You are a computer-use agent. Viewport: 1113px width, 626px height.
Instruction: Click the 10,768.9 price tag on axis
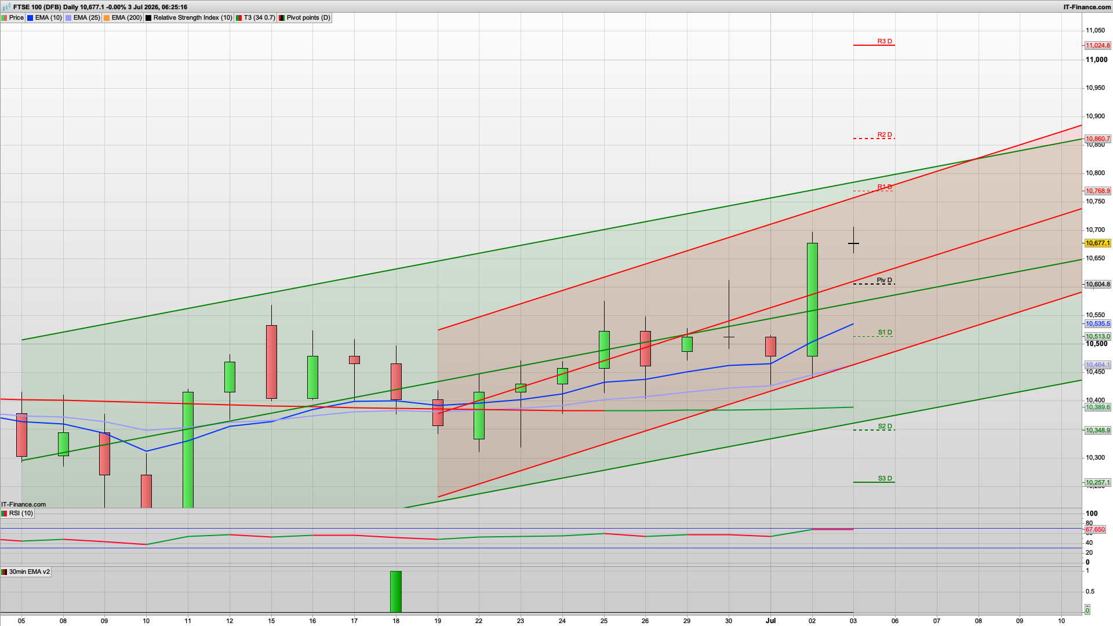pyautogui.click(x=1098, y=191)
